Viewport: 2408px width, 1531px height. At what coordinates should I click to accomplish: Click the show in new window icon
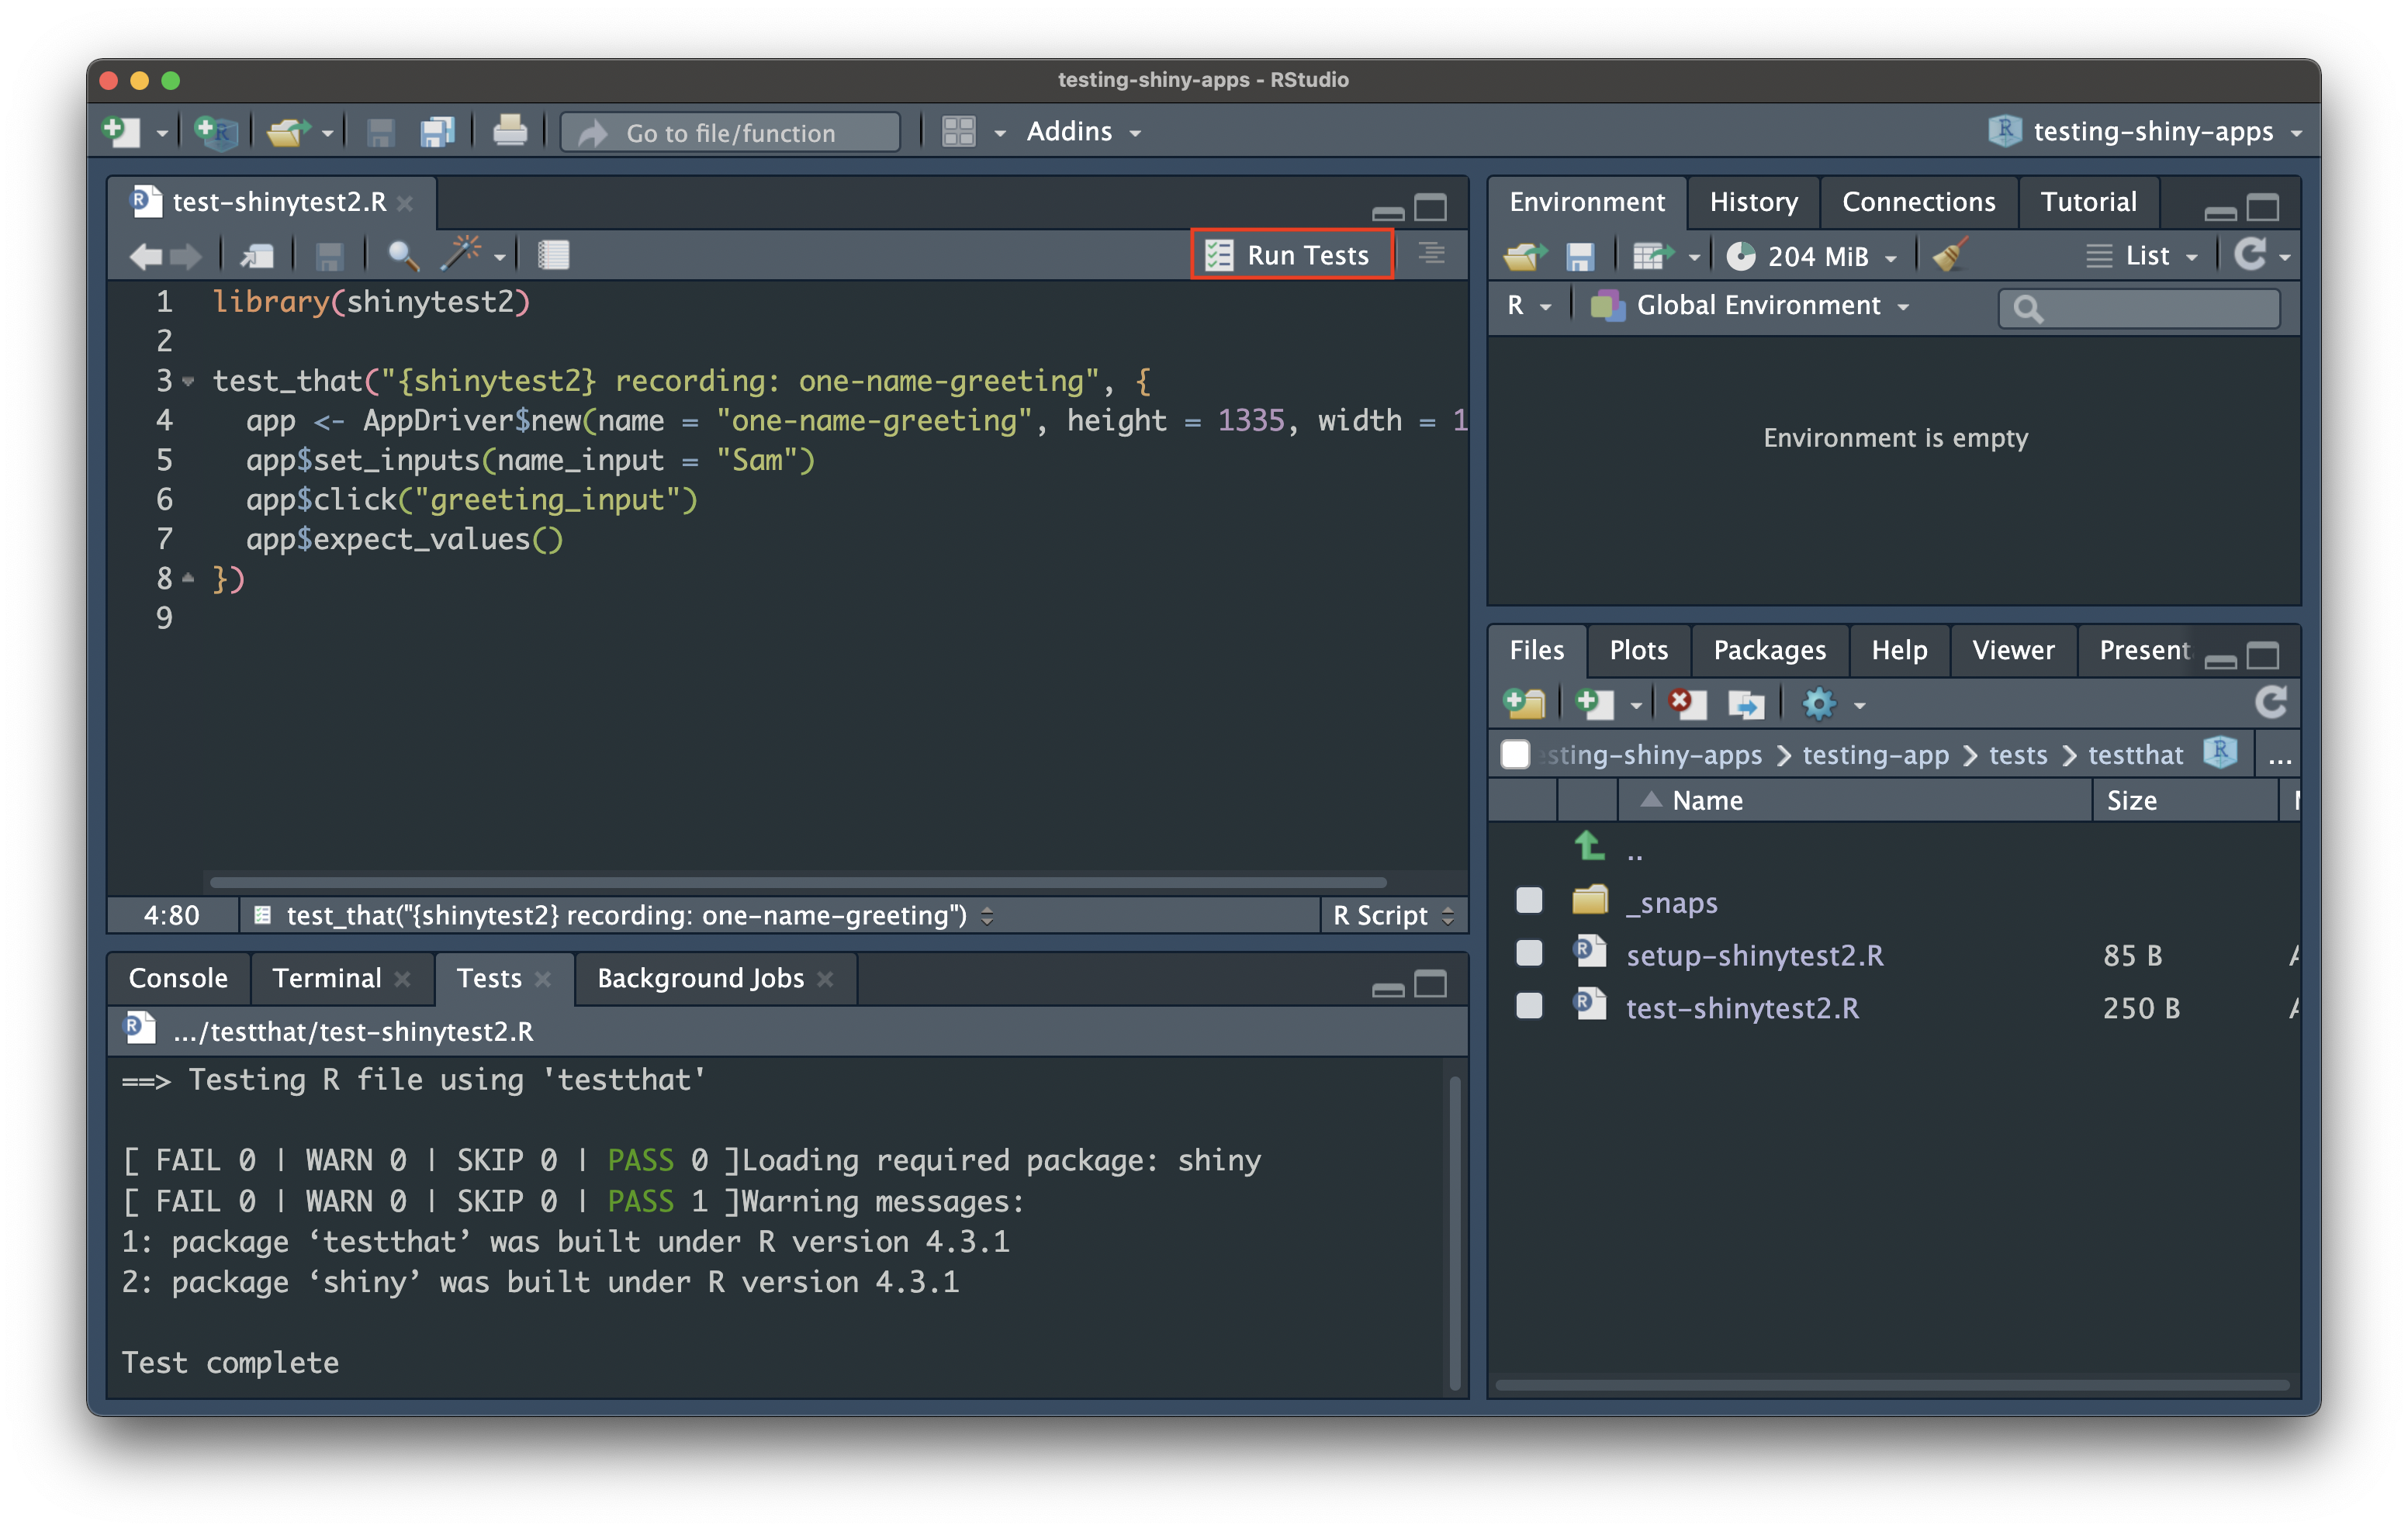point(257,255)
